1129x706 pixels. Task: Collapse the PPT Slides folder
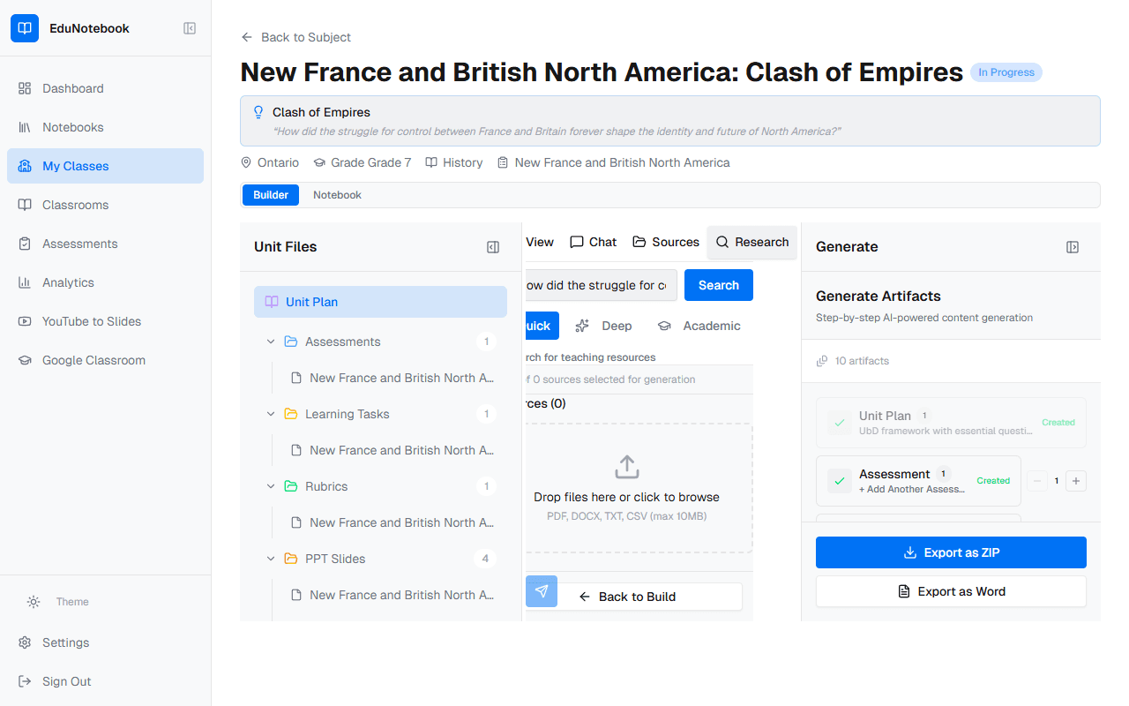pyautogui.click(x=271, y=559)
